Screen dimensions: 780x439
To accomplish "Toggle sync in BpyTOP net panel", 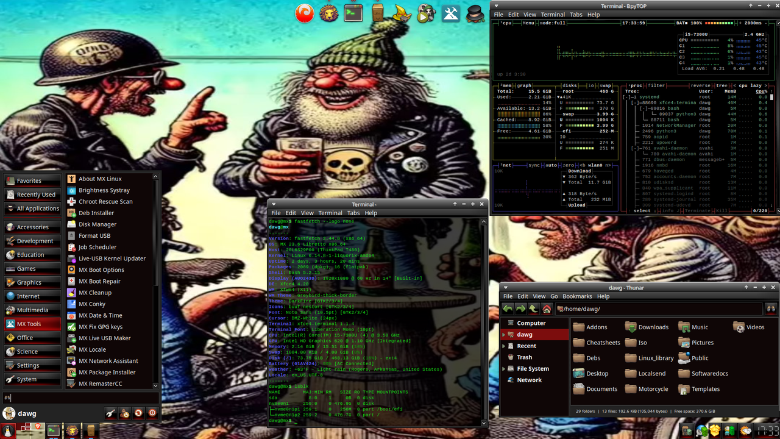I will 534,165.
